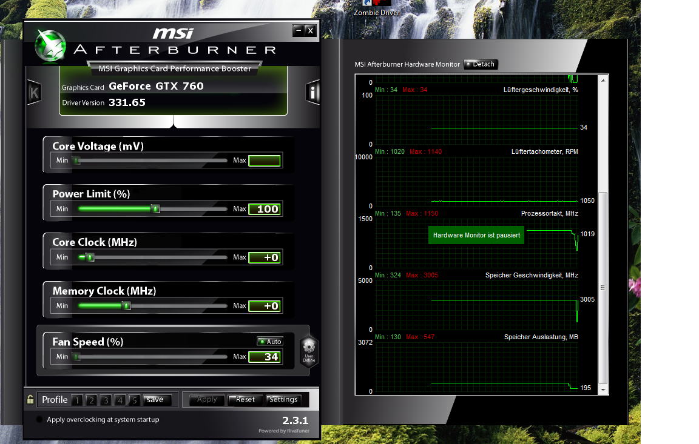This screenshot has width=699, height=444.
Task: Enable Apply overclocking at system startup
Action: (x=39, y=419)
